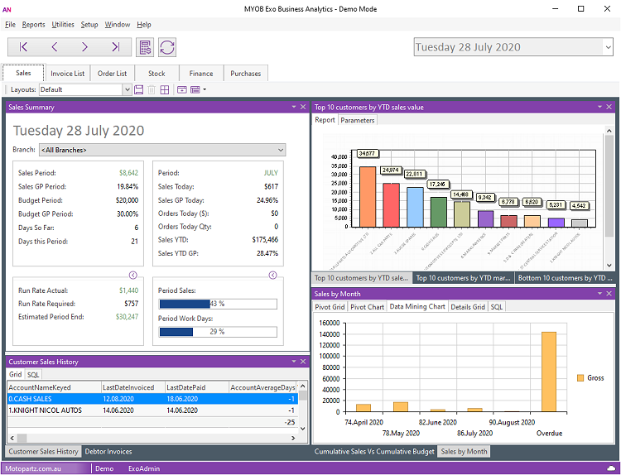Click the LastDatePaid column header

click(x=197, y=387)
